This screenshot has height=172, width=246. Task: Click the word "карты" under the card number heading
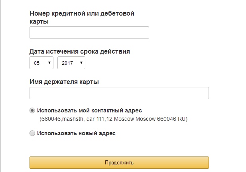pos(39,22)
